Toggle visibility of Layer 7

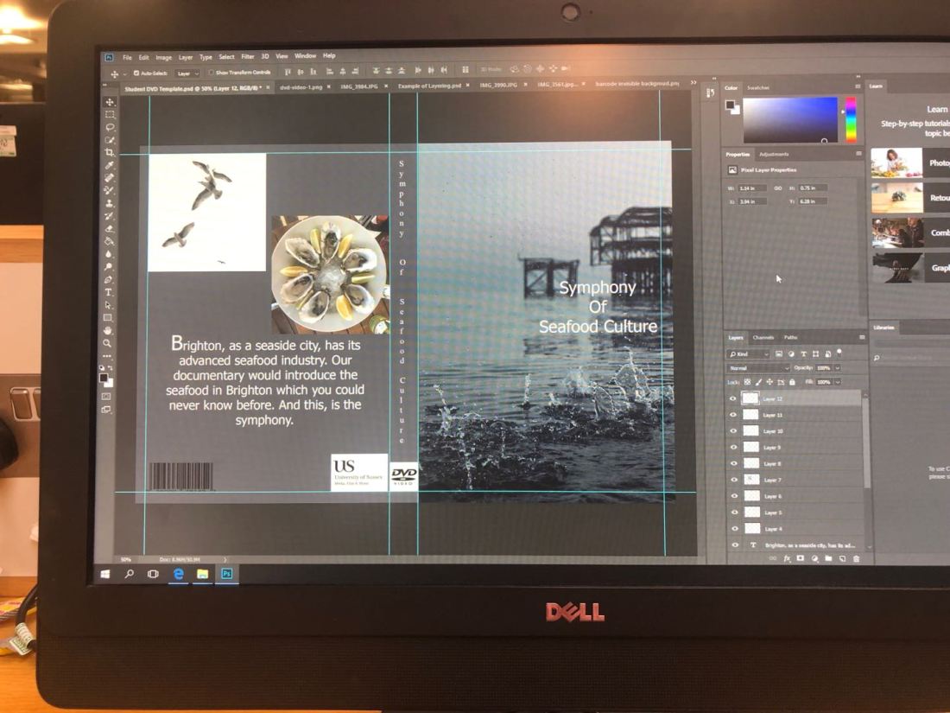pos(733,480)
